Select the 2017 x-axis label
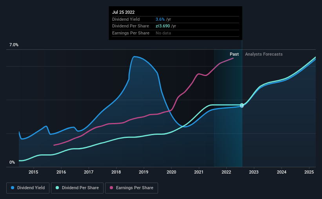Viewport: 322px width, 199px height. [89, 172]
